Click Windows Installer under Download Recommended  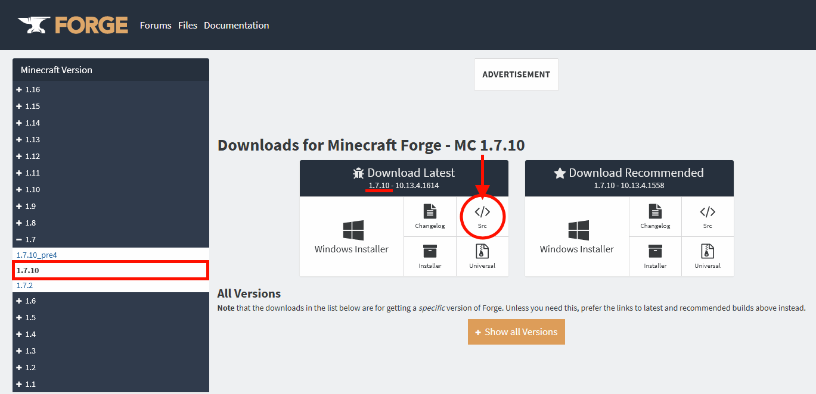[x=577, y=237]
